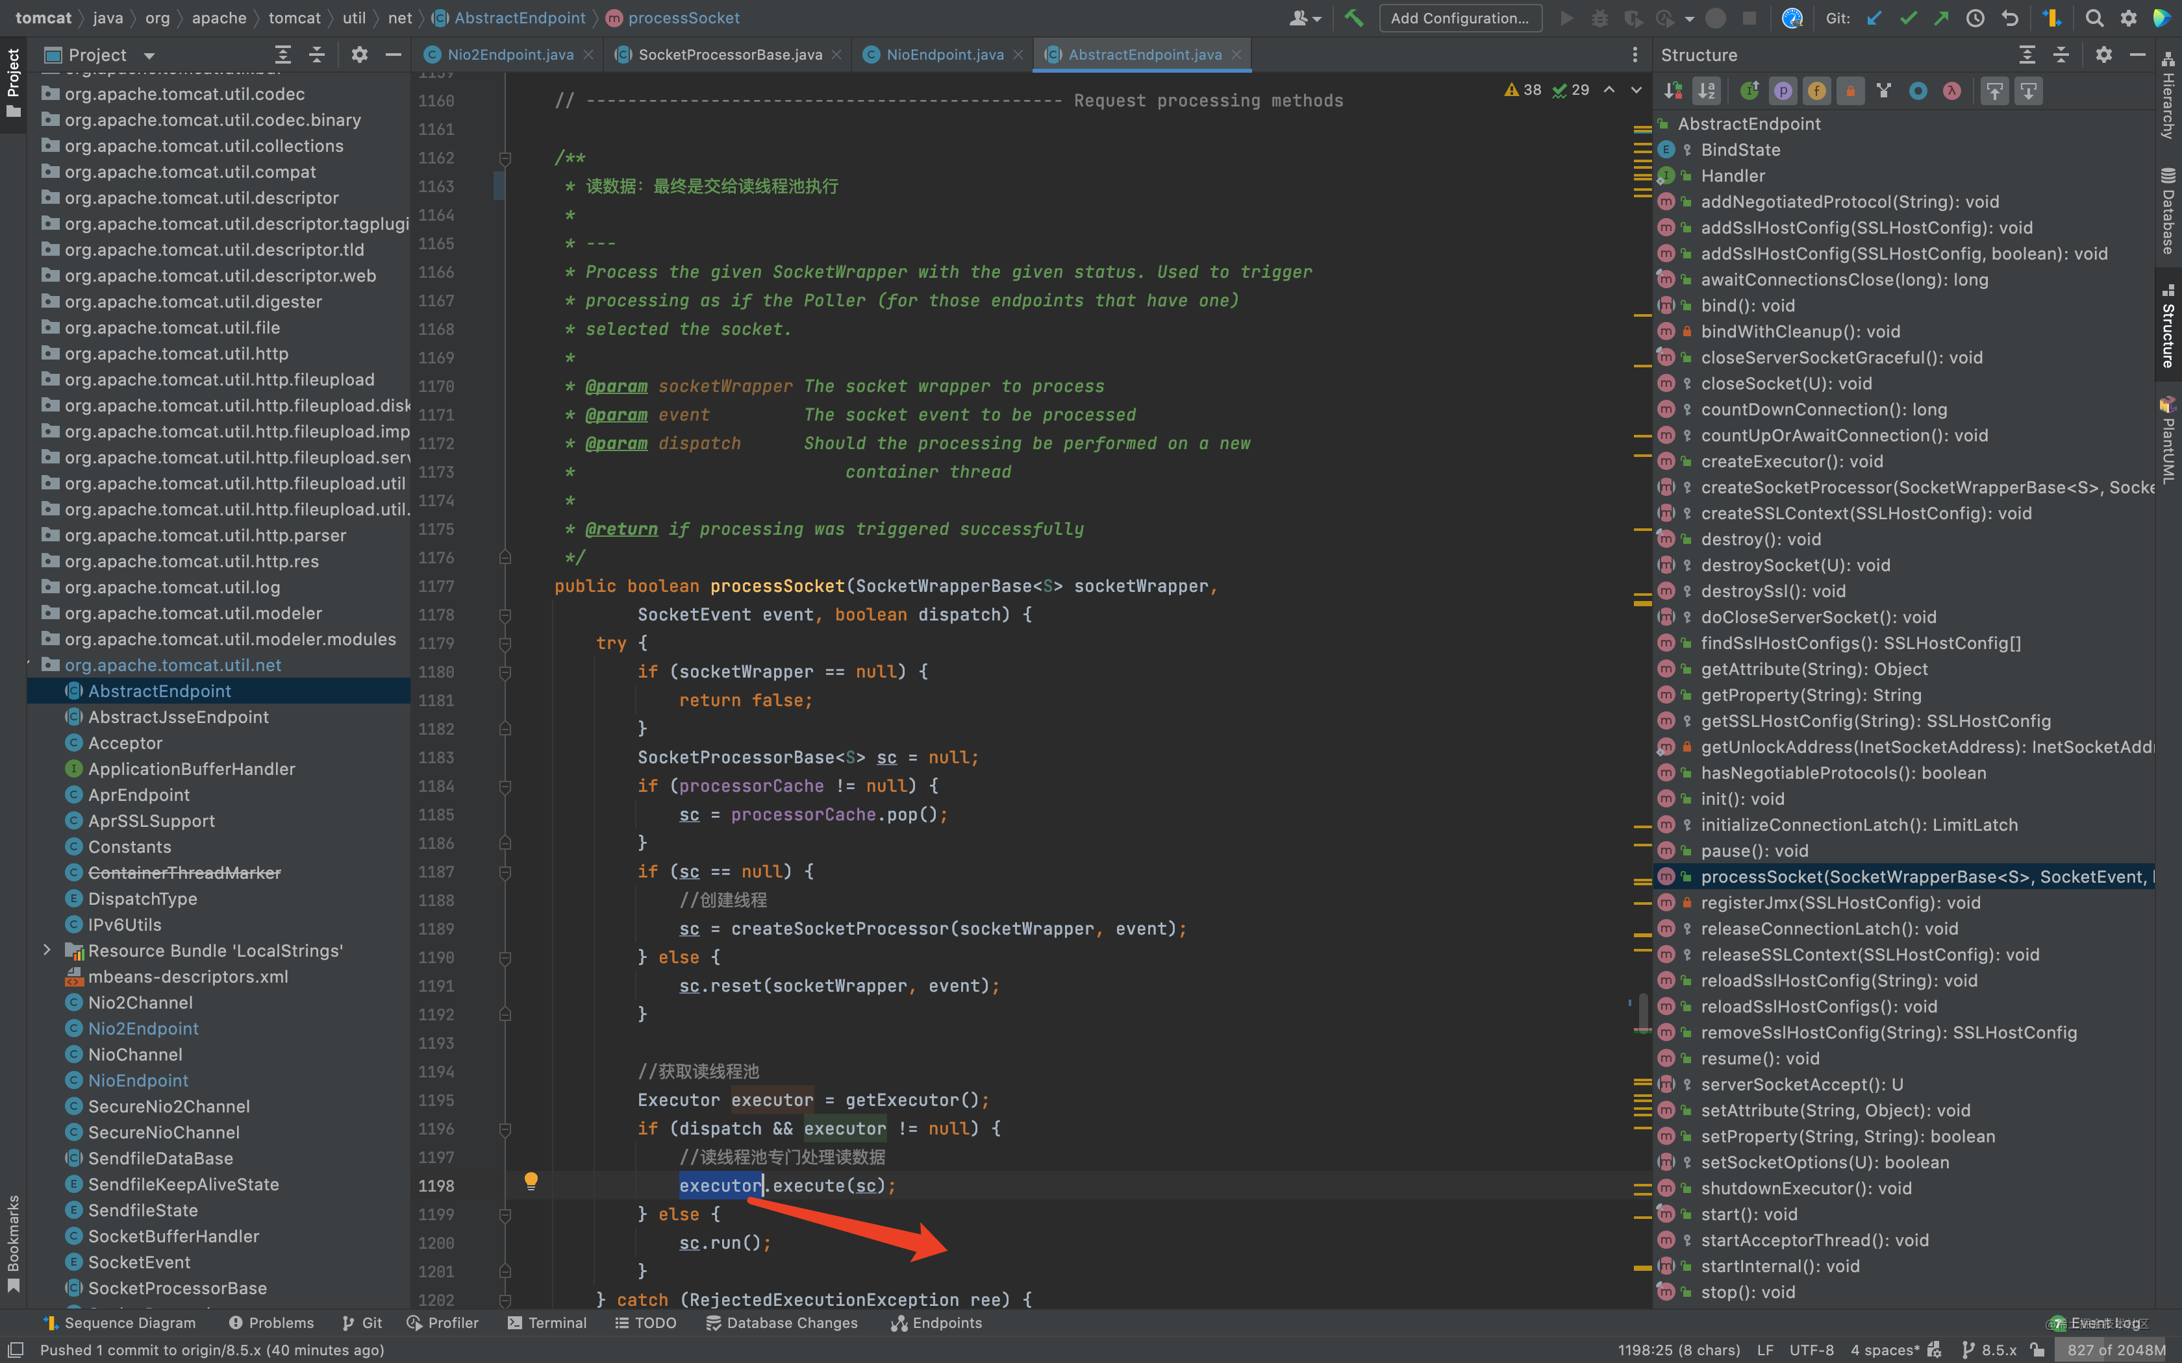2182x1363 pixels.
Task: Click Git push arrow icon
Action: (1941, 18)
